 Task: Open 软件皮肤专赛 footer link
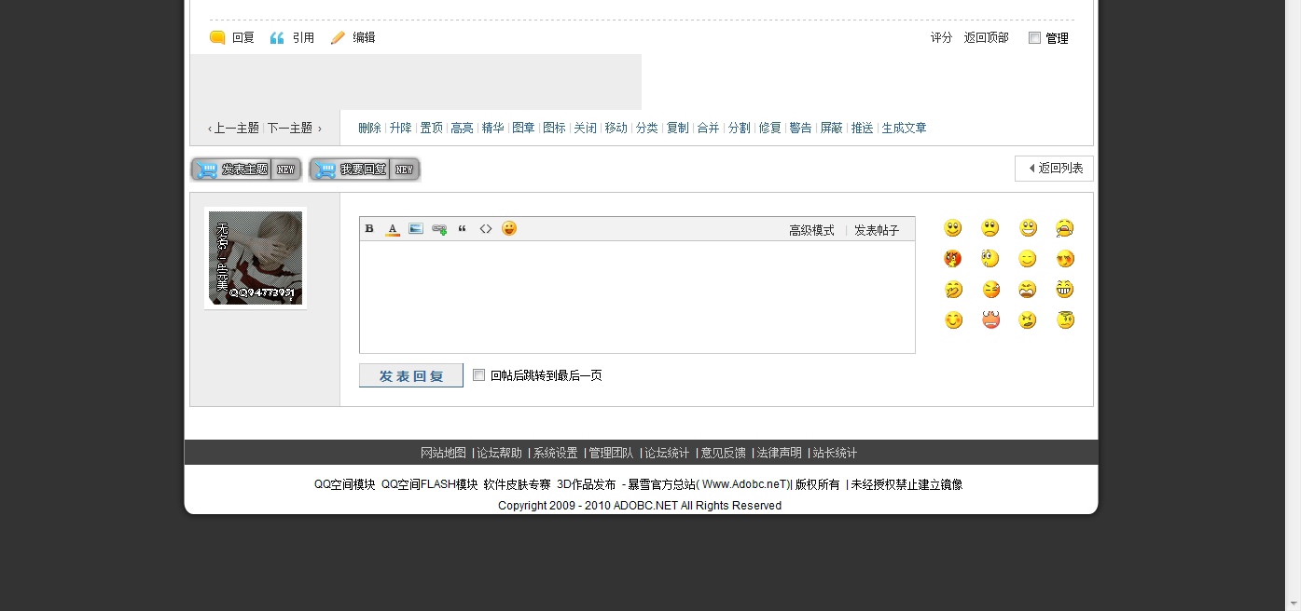pyautogui.click(x=517, y=484)
